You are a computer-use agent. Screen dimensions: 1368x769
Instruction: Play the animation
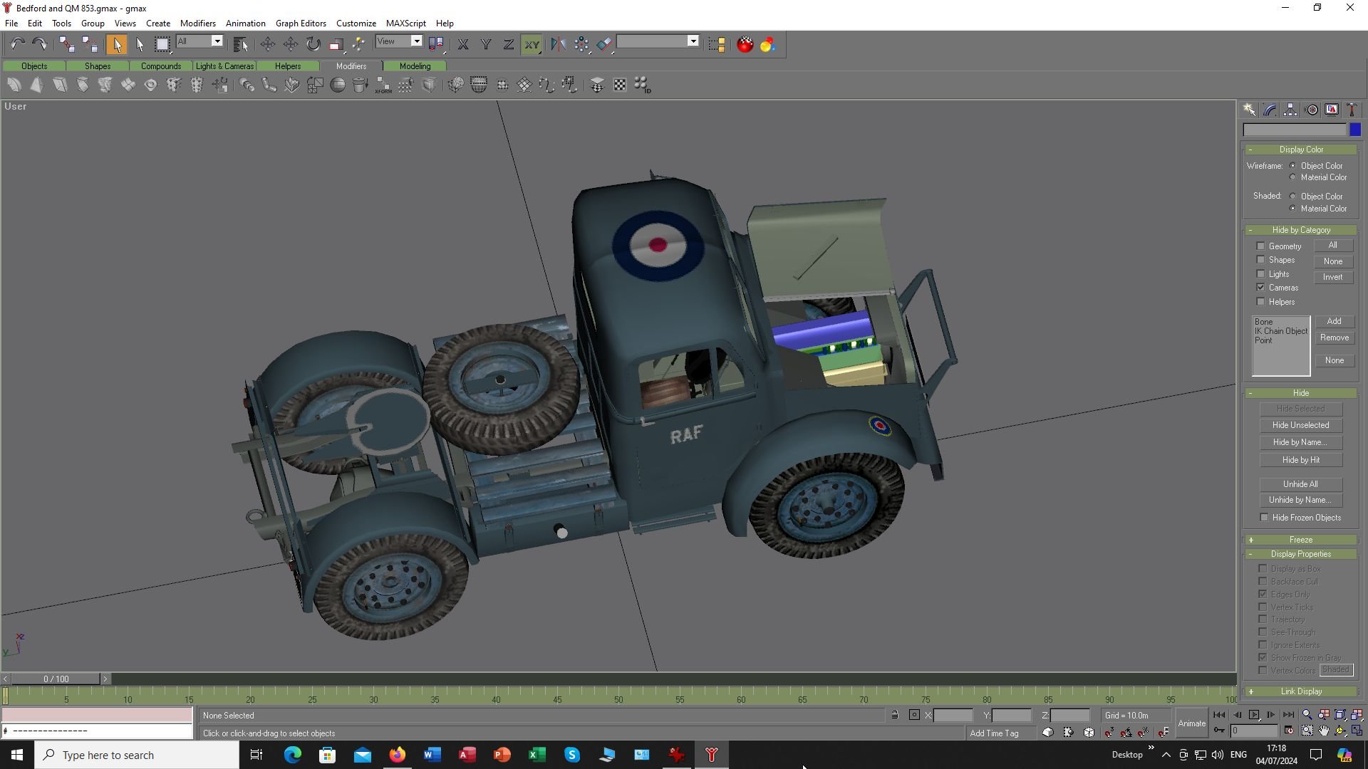tap(1254, 715)
